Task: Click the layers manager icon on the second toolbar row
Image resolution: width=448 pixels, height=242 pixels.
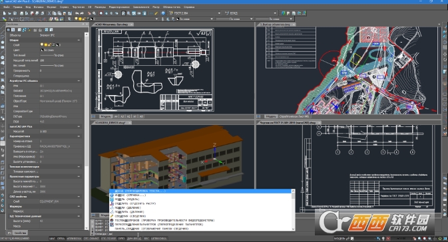Action: click(69, 19)
